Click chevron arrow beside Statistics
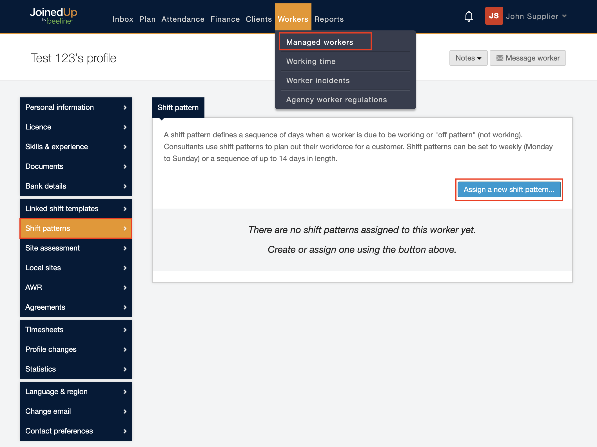597x447 pixels. pos(125,369)
